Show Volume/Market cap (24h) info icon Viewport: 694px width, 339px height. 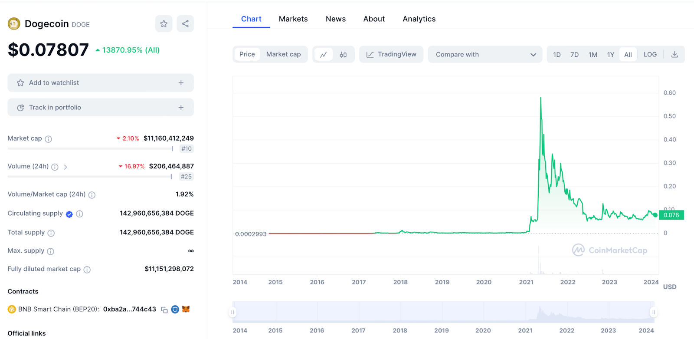pyautogui.click(x=92, y=195)
